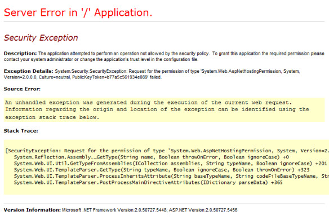Click the '[SecurityException: Request for the permission' trace line
Screen dimensions: 329x220
pyautogui.click(x=167, y=151)
